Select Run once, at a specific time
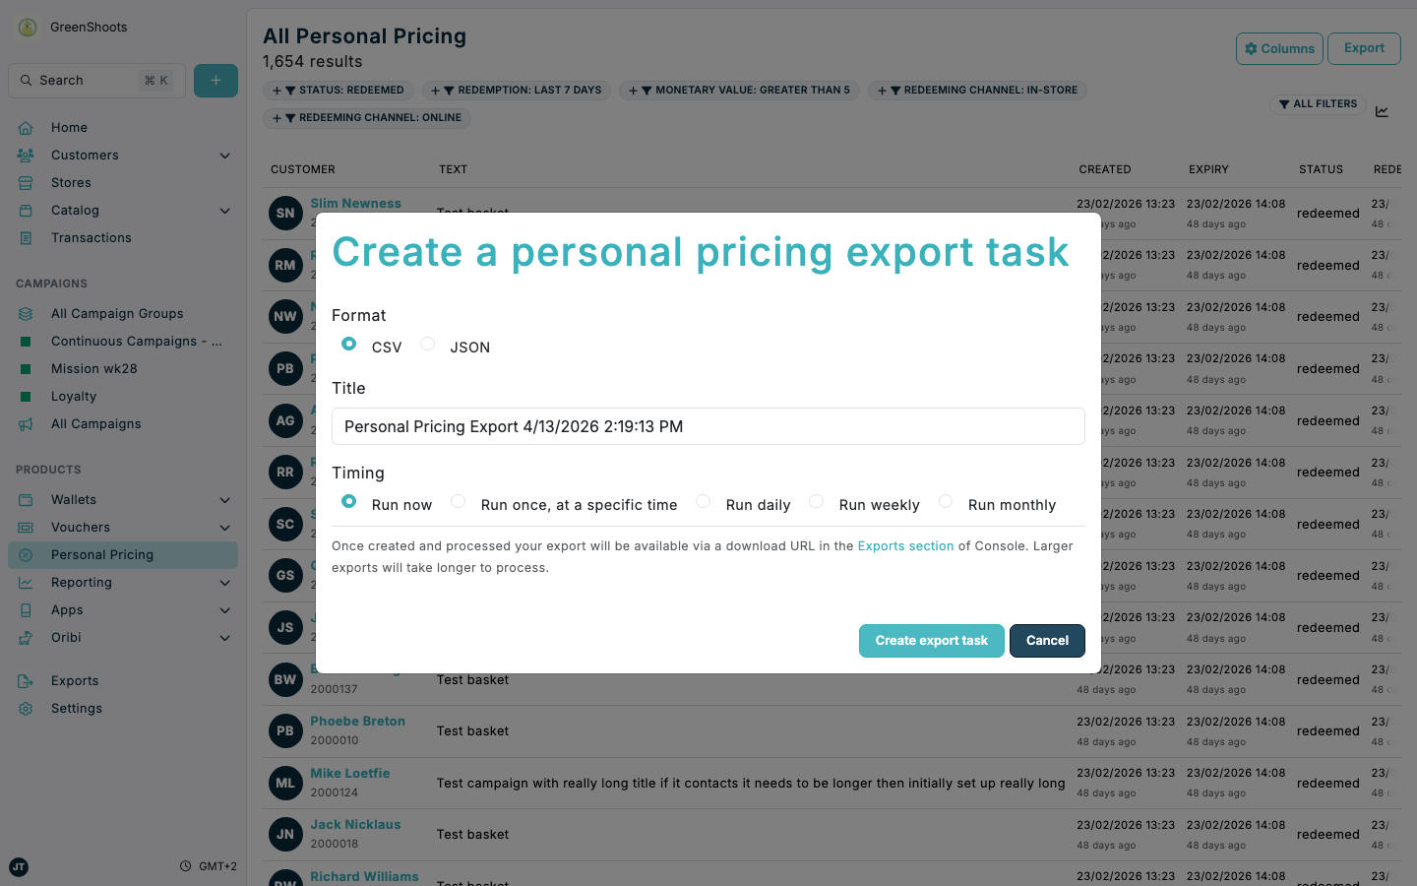Screen dimensions: 1417x886 point(458,501)
